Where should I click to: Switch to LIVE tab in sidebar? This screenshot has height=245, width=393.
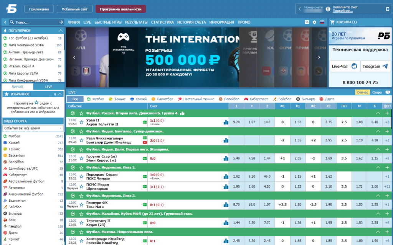[49, 87]
